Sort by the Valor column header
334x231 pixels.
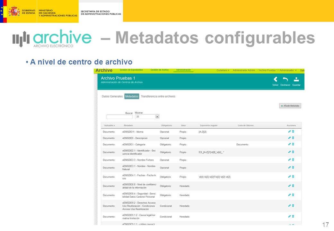tap(183, 125)
